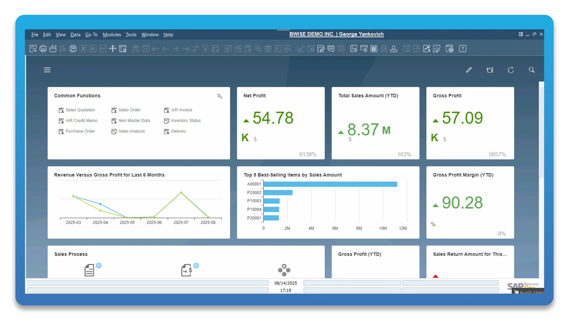Open Sales Quotation in Common Functions
The width and height of the screenshot is (569, 320).
click(77, 110)
